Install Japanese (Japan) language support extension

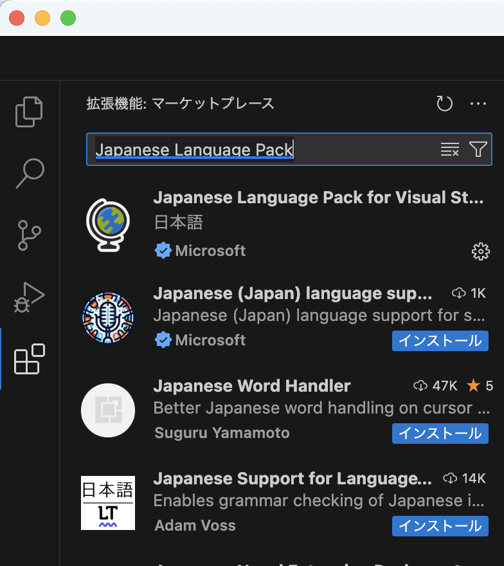click(440, 341)
